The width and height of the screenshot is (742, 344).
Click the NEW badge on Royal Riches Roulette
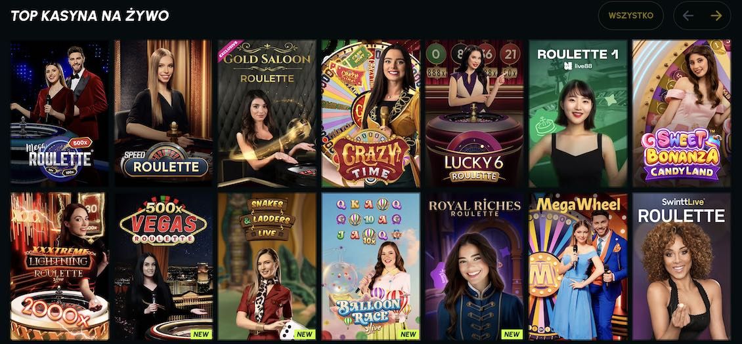click(512, 334)
